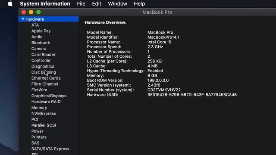The image size is (276, 155).
Task: Click the Model Name value MacBook Pro
Action: (160, 33)
